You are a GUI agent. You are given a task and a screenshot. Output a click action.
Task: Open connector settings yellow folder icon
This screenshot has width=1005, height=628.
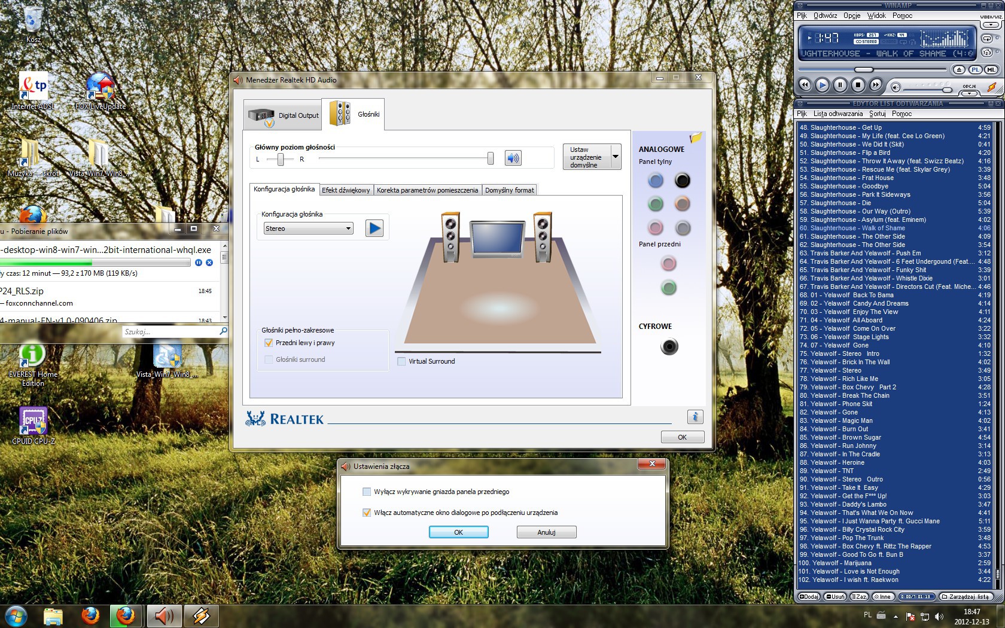pos(695,138)
